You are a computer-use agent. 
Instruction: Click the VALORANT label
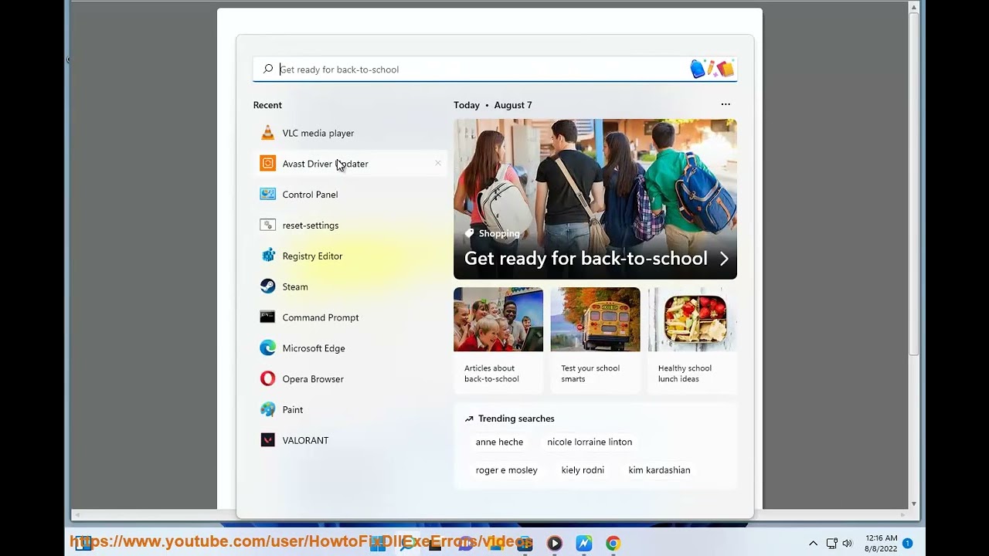305,440
